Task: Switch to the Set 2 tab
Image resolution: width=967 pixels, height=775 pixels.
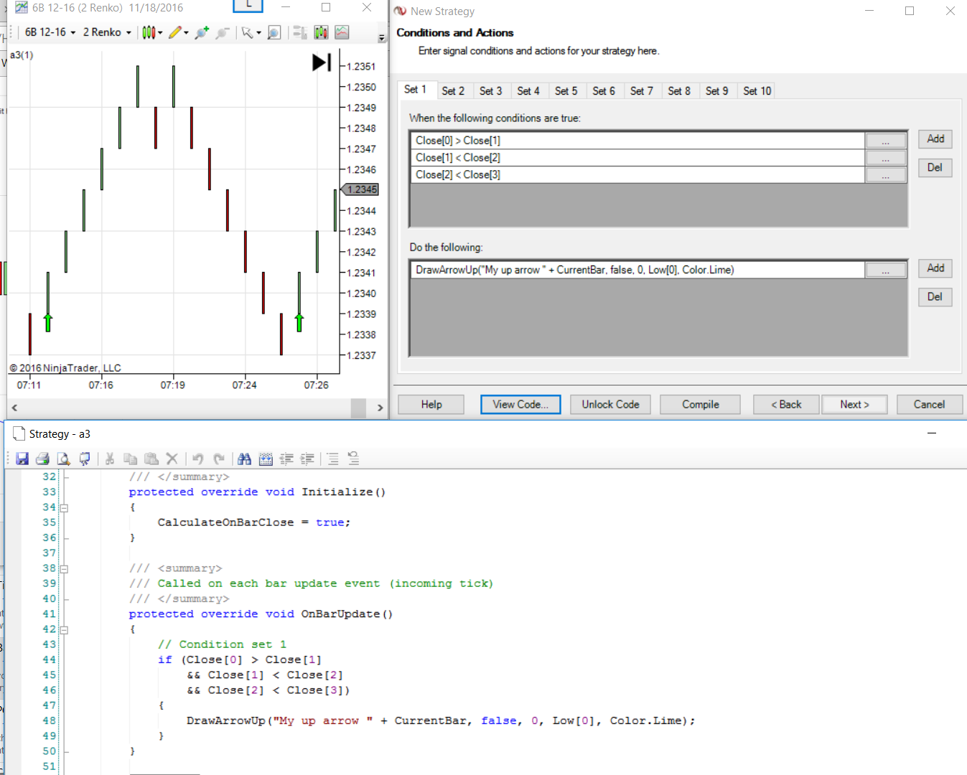Action: point(453,91)
